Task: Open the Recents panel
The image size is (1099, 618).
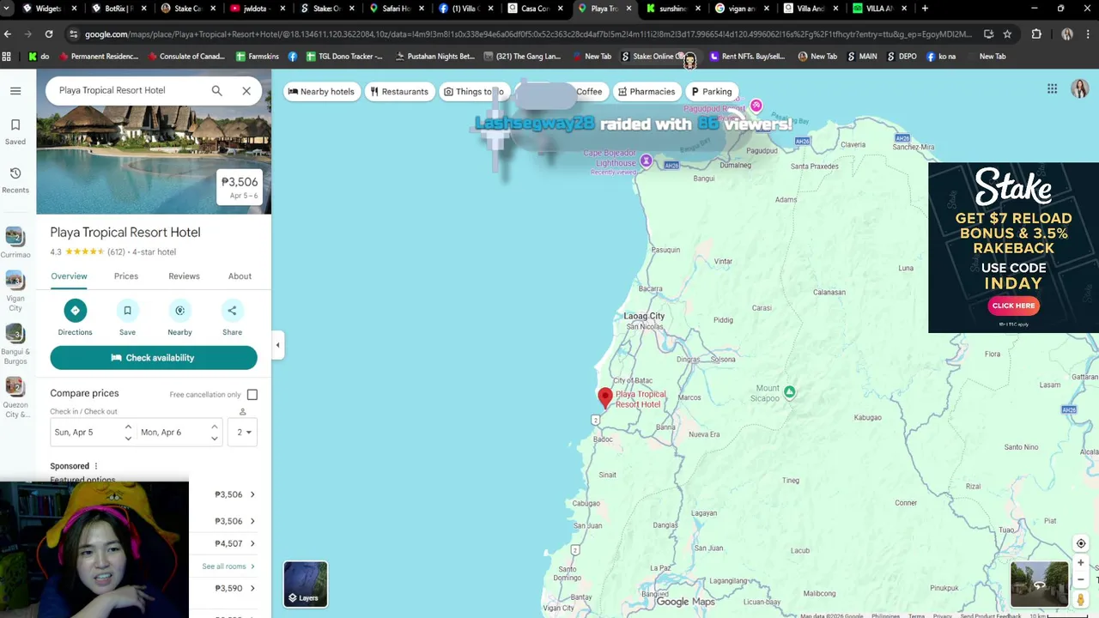Action: [x=15, y=179]
